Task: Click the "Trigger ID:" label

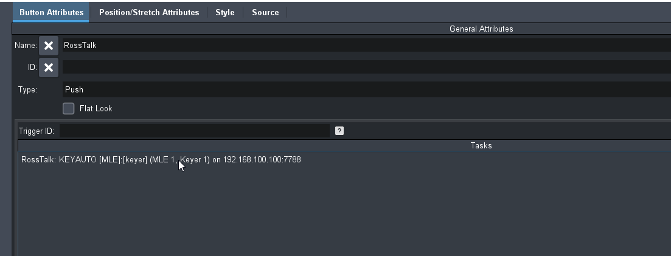Action: coord(37,131)
